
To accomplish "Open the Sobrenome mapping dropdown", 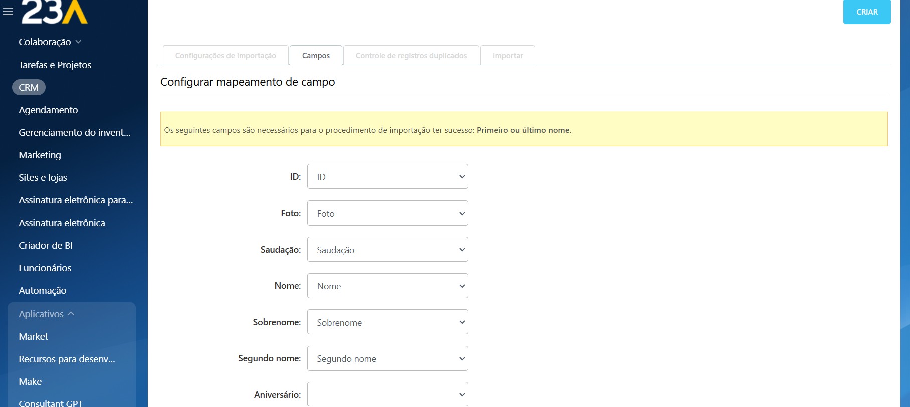I will point(387,322).
